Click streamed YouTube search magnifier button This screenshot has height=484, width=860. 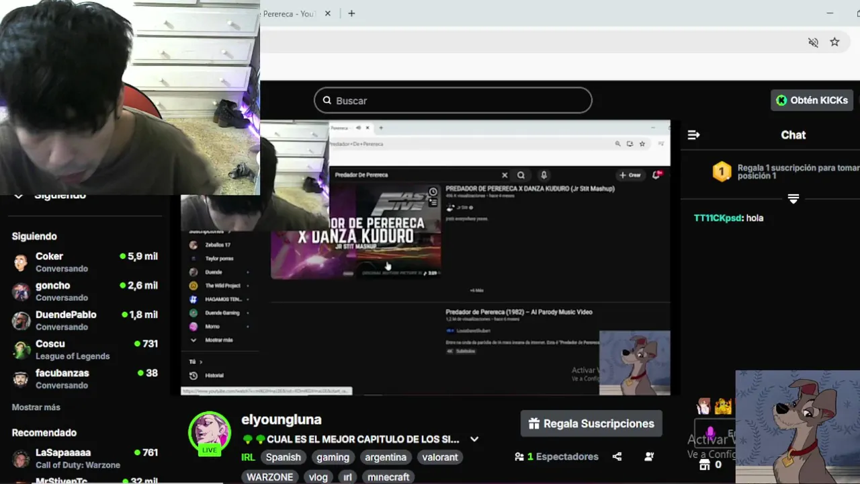[x=521, y=175]
